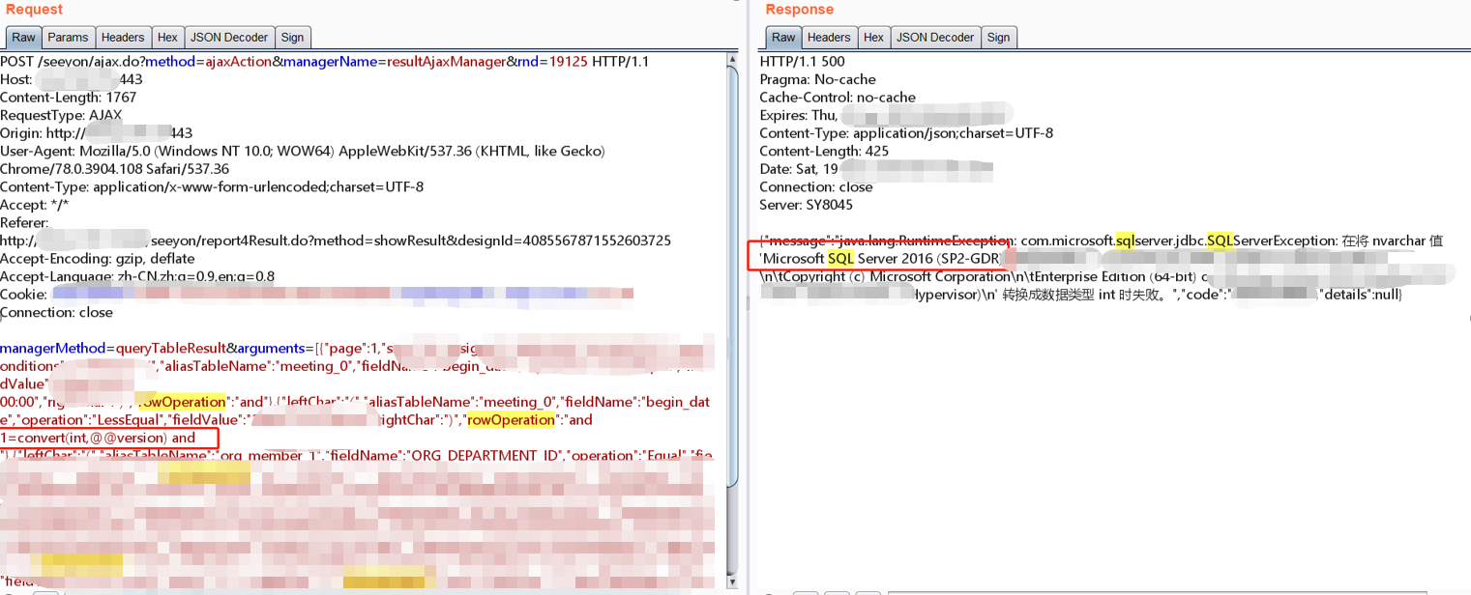Click 'Cache-Control: no-cache' response header
Screen dimensions: 1471x595
pyautogui.click(x=838, y=98)
